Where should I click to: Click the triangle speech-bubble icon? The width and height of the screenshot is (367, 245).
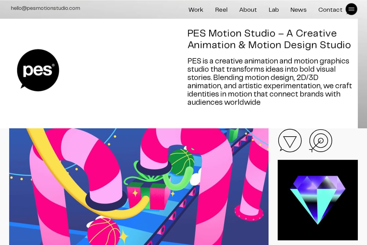click(x=290, y=141)
